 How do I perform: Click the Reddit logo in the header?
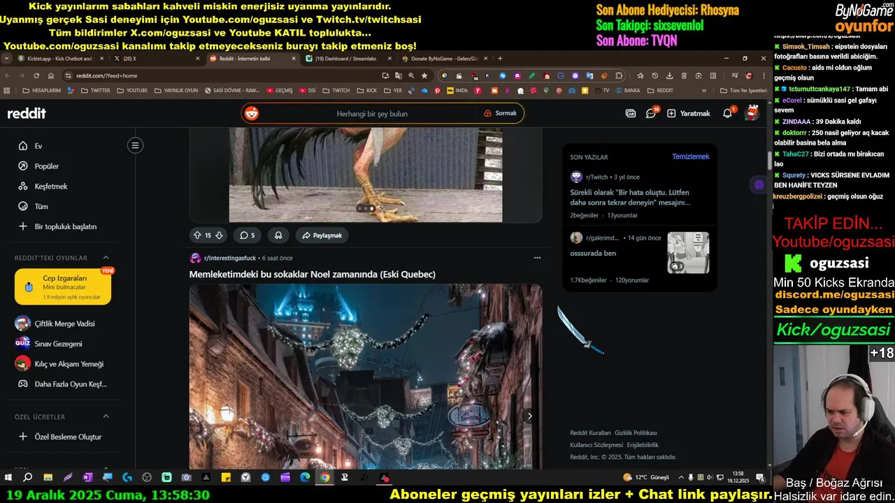tap(27, 113)
